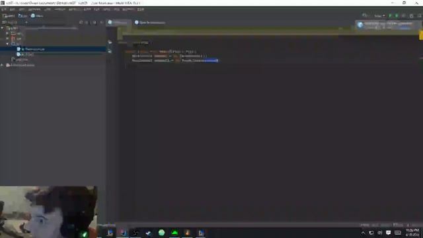Collapse the project root node in the tree
Image resolution: width=423 pixels, height=238 pixels.
(x=2, y=28)
